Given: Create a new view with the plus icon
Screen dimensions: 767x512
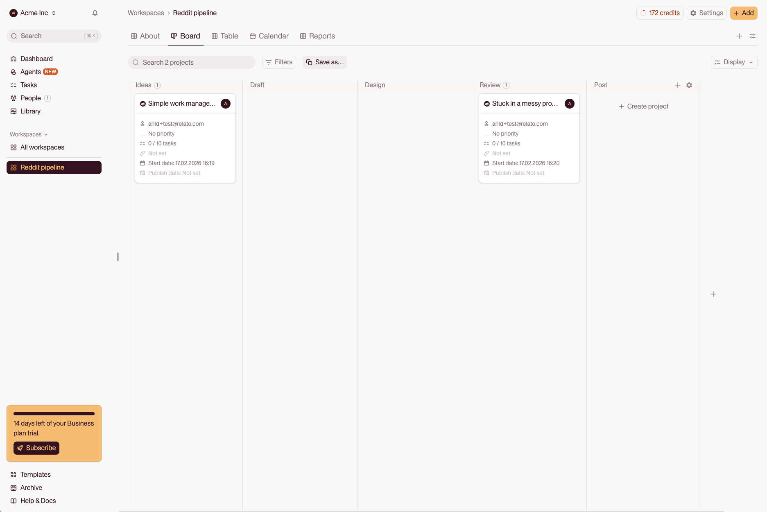Looking at the screenshot, I should point(740,36).
